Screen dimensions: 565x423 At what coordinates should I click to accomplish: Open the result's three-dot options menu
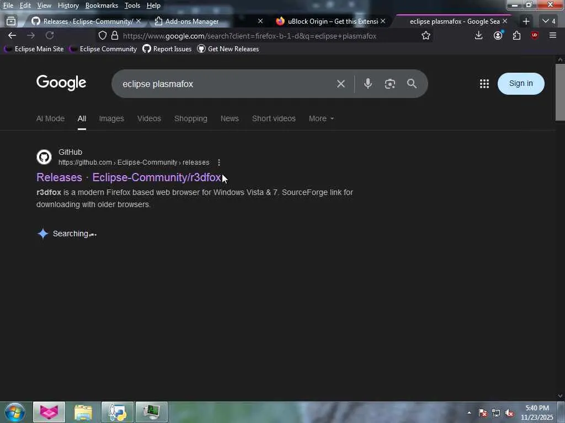tap(218, 162)
